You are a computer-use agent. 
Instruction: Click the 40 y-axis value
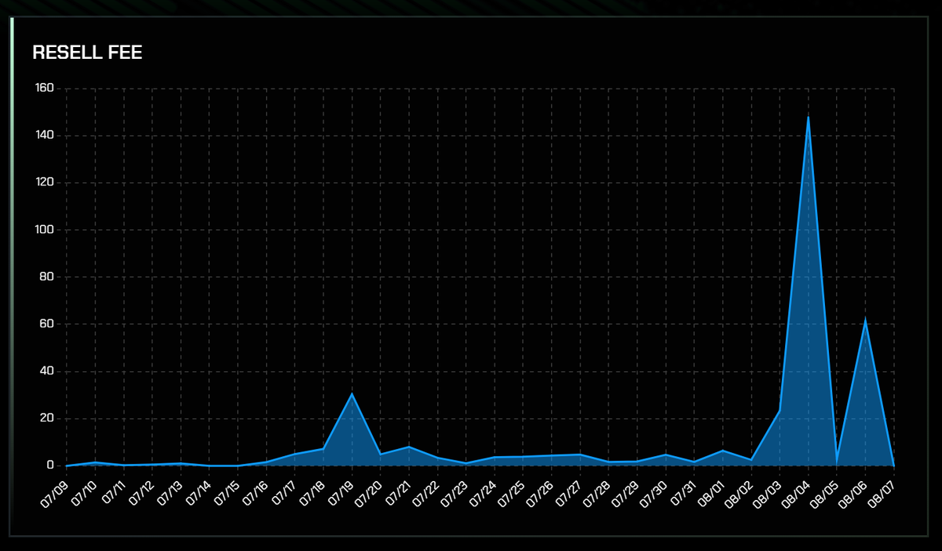coord(46,371)
